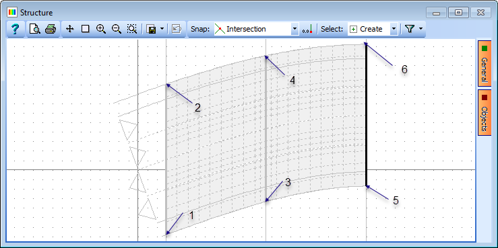
Task: Click the top triangular support symbol
Action: pyautogui.click(x=128, y=130)
